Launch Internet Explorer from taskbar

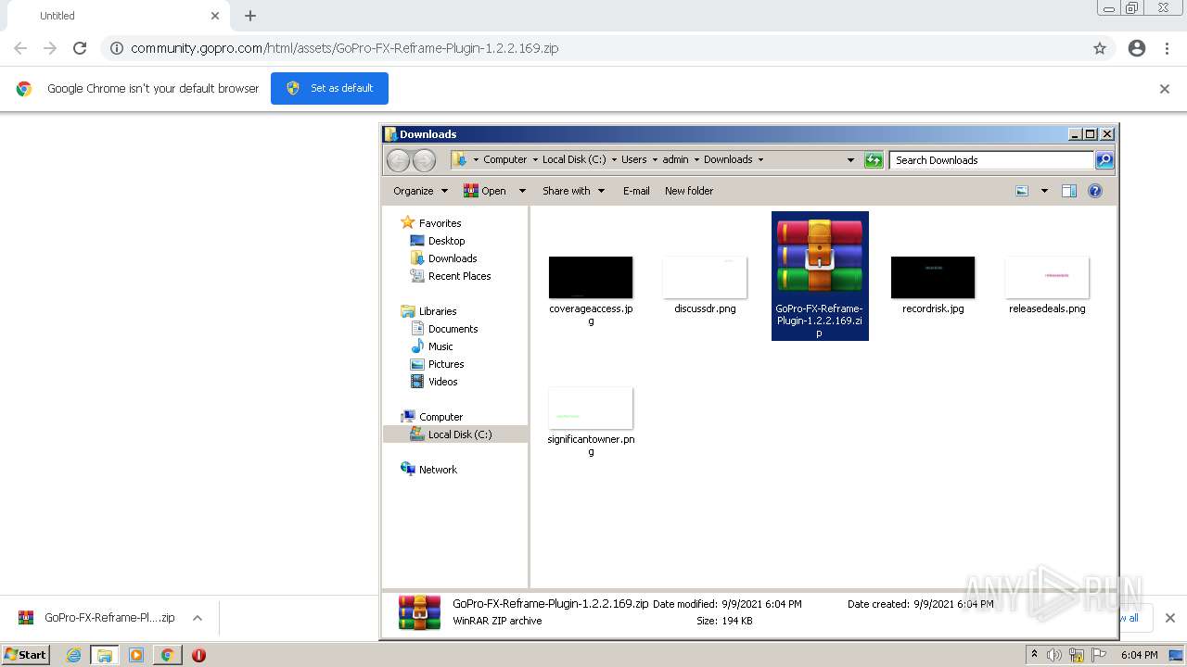click(73, 655)
